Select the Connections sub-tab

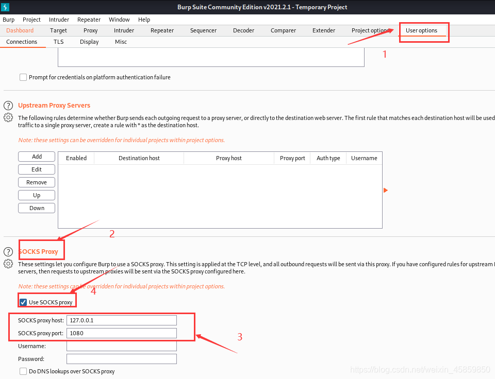coord(22,42)
